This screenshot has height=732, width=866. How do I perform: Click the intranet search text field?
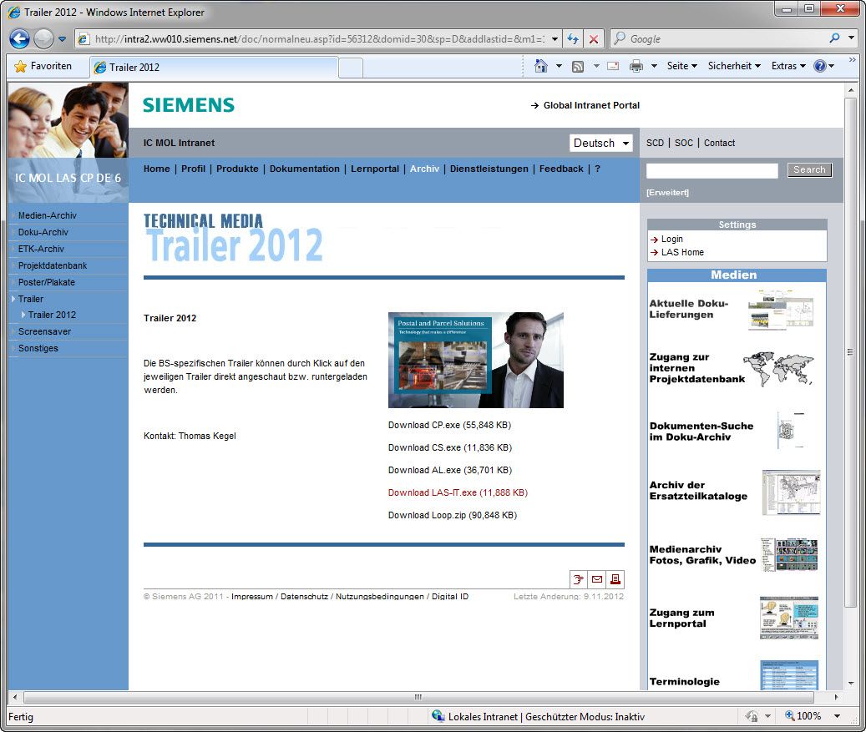[x=712, y=170]
